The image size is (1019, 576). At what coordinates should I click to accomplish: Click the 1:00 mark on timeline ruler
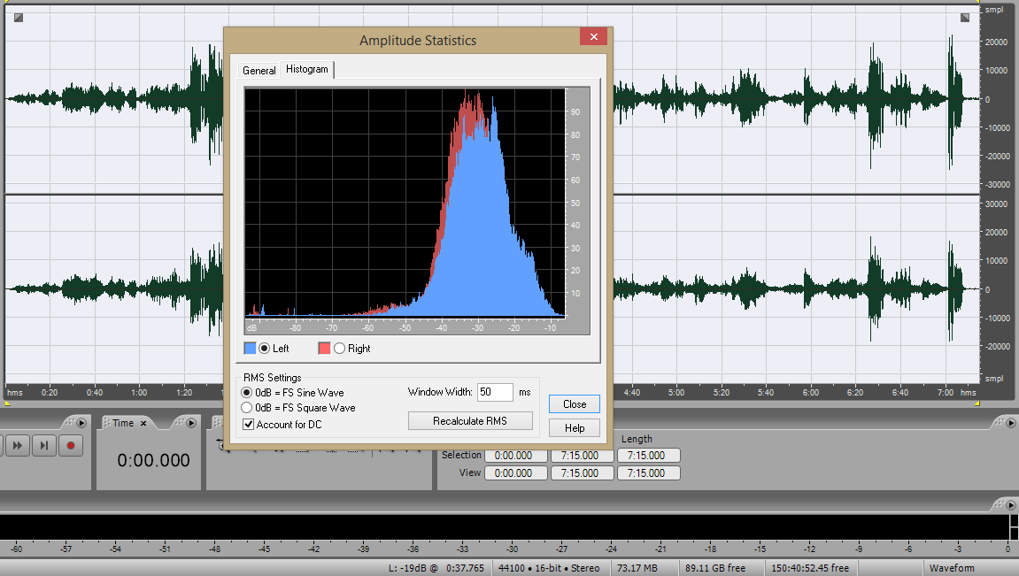139,392
